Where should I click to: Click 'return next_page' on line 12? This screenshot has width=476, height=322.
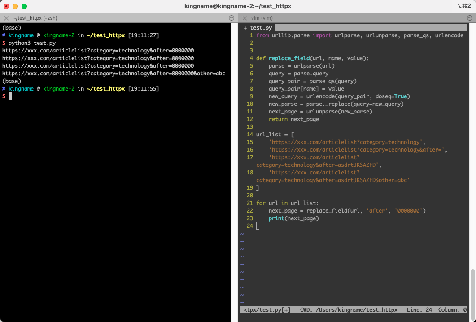293,119
